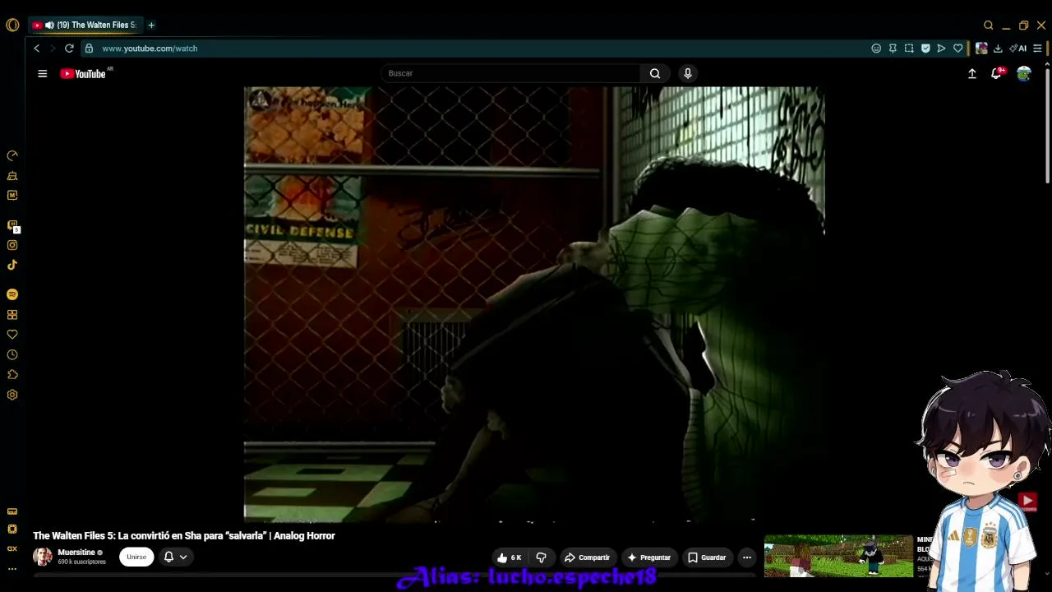
Task: Open the easy setup sliders icon
Action: 1037,49
